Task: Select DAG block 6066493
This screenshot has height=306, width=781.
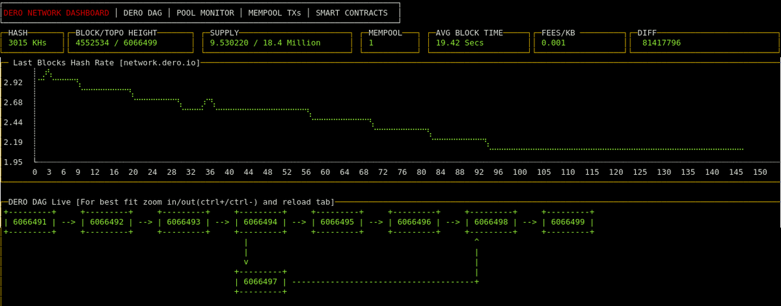Action: point(184,222)
